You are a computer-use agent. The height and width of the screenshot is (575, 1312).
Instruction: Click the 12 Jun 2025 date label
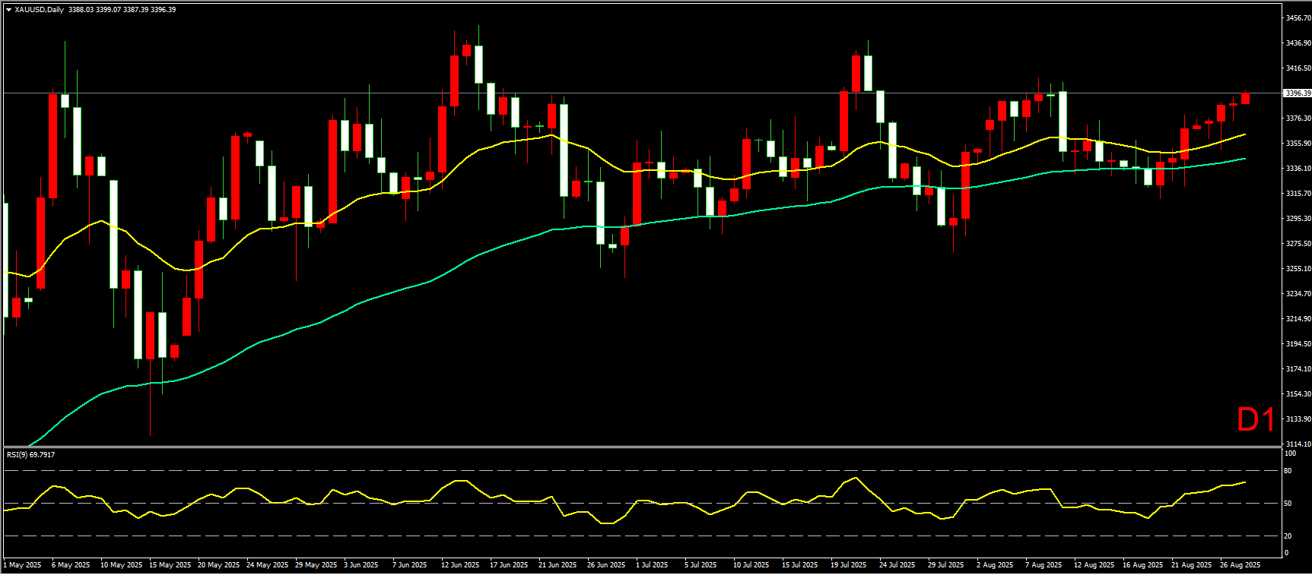click(460, 565)
